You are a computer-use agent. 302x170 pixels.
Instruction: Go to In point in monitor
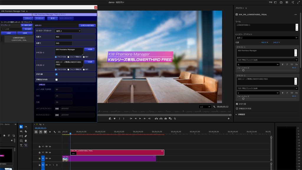pos(131,119)
